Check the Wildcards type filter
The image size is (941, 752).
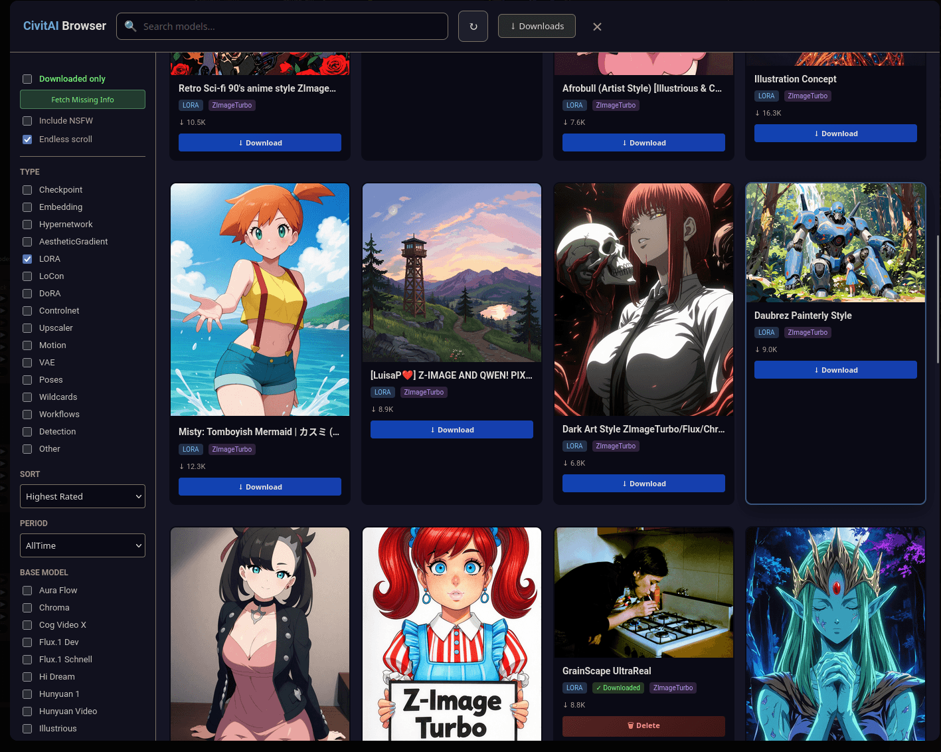pos(27,397)
